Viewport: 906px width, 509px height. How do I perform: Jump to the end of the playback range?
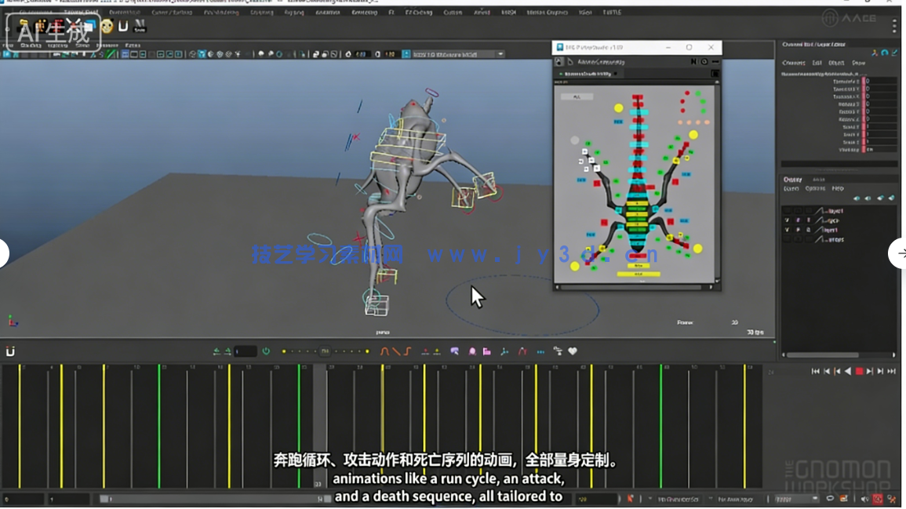(891, 371)
